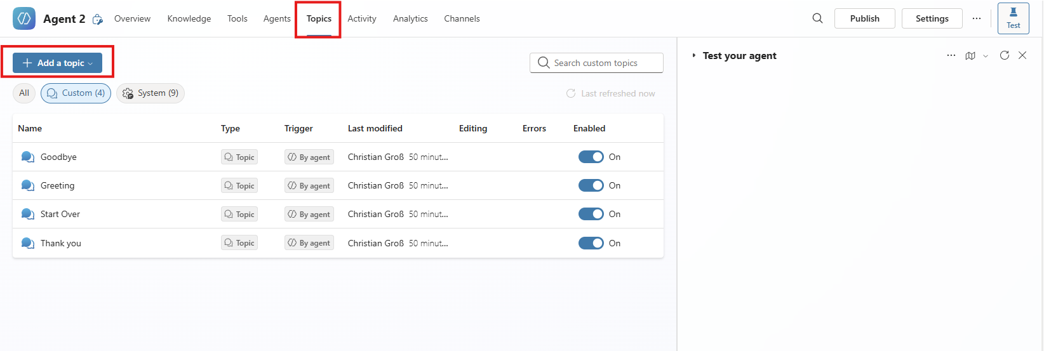The image size is (1044, 351).
Task: Open the ellipsis menu in the Test your agent panel
Action: (x=951, y=55)
